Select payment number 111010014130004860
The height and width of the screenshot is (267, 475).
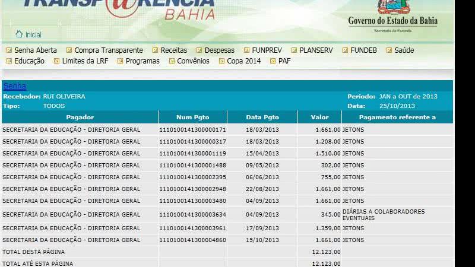tap(192, 240)
